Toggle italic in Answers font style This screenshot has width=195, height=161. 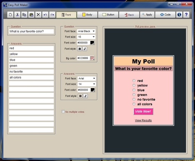tap(85, 96)
